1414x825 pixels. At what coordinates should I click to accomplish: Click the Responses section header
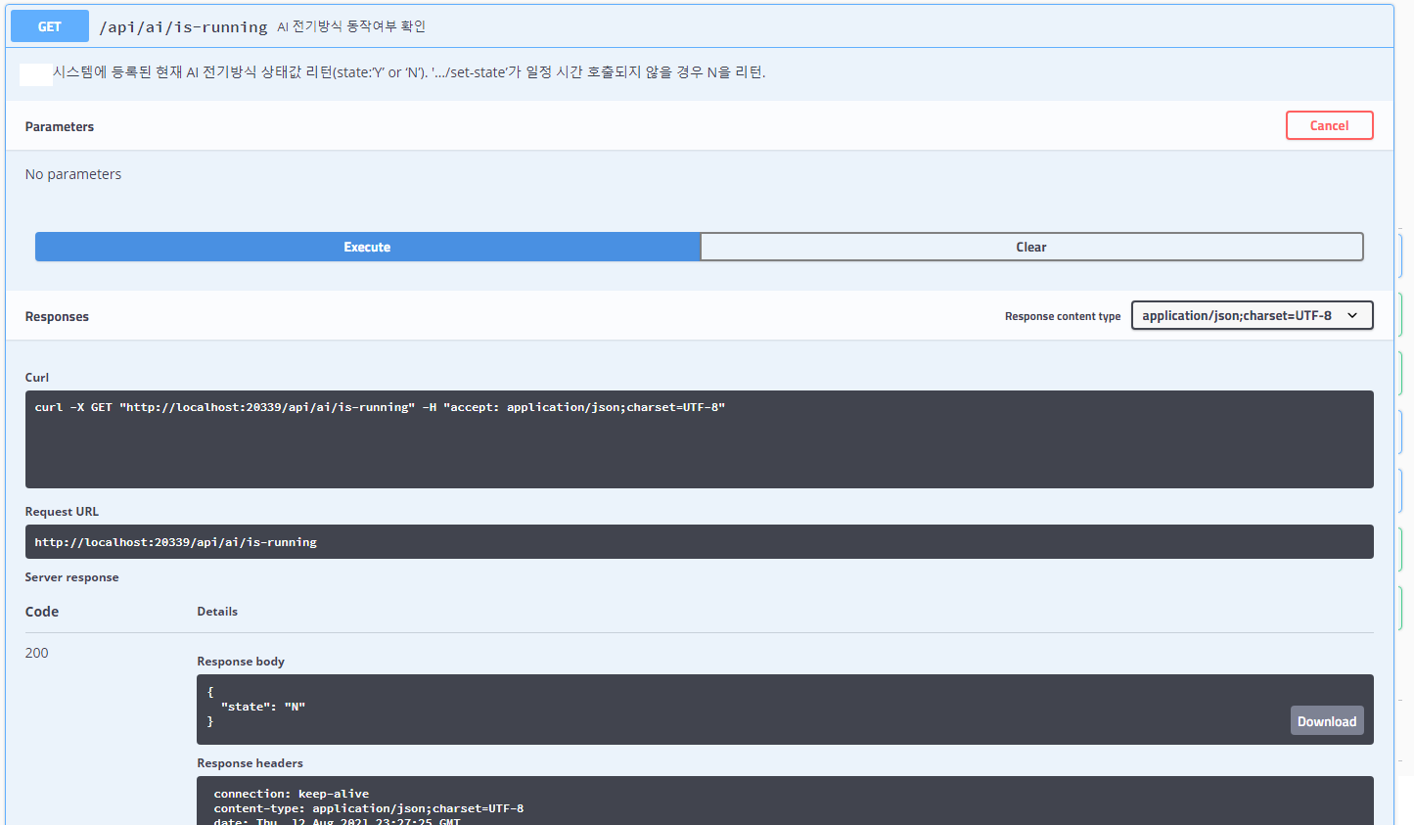(57, 316)
